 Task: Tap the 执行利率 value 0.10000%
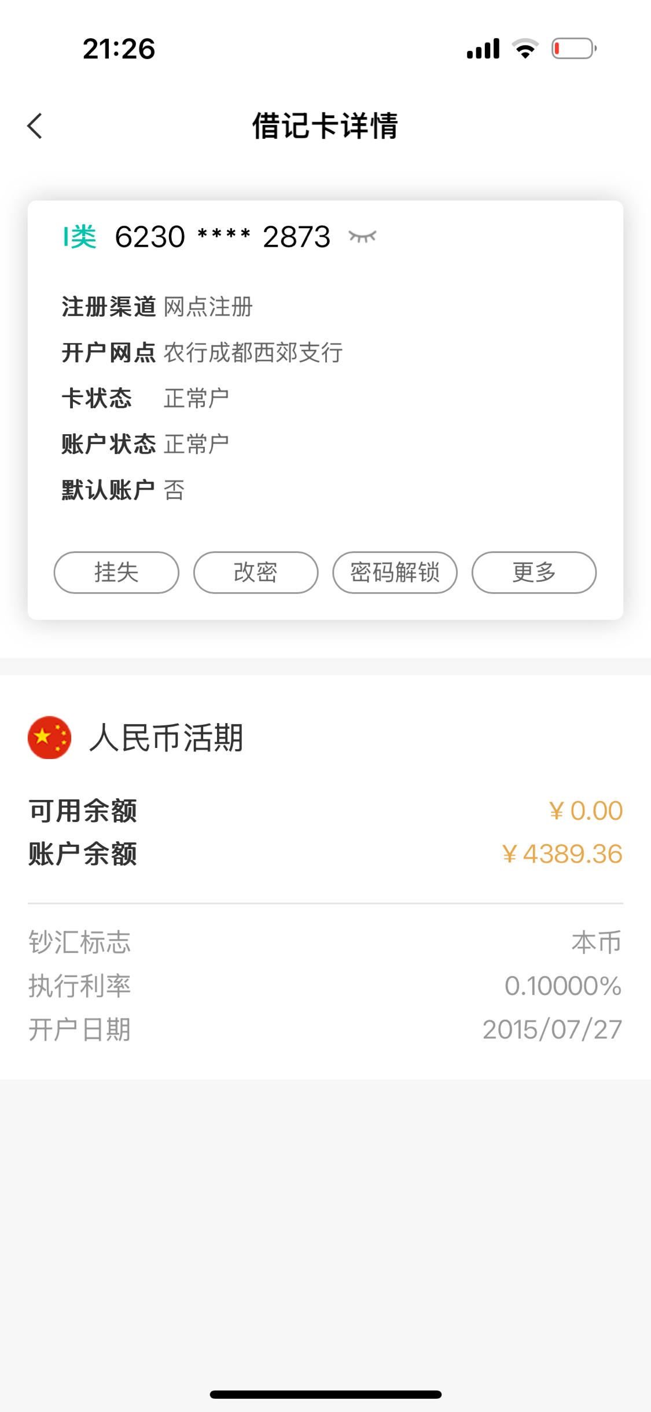pyautogui.click(x=563, y=986)
